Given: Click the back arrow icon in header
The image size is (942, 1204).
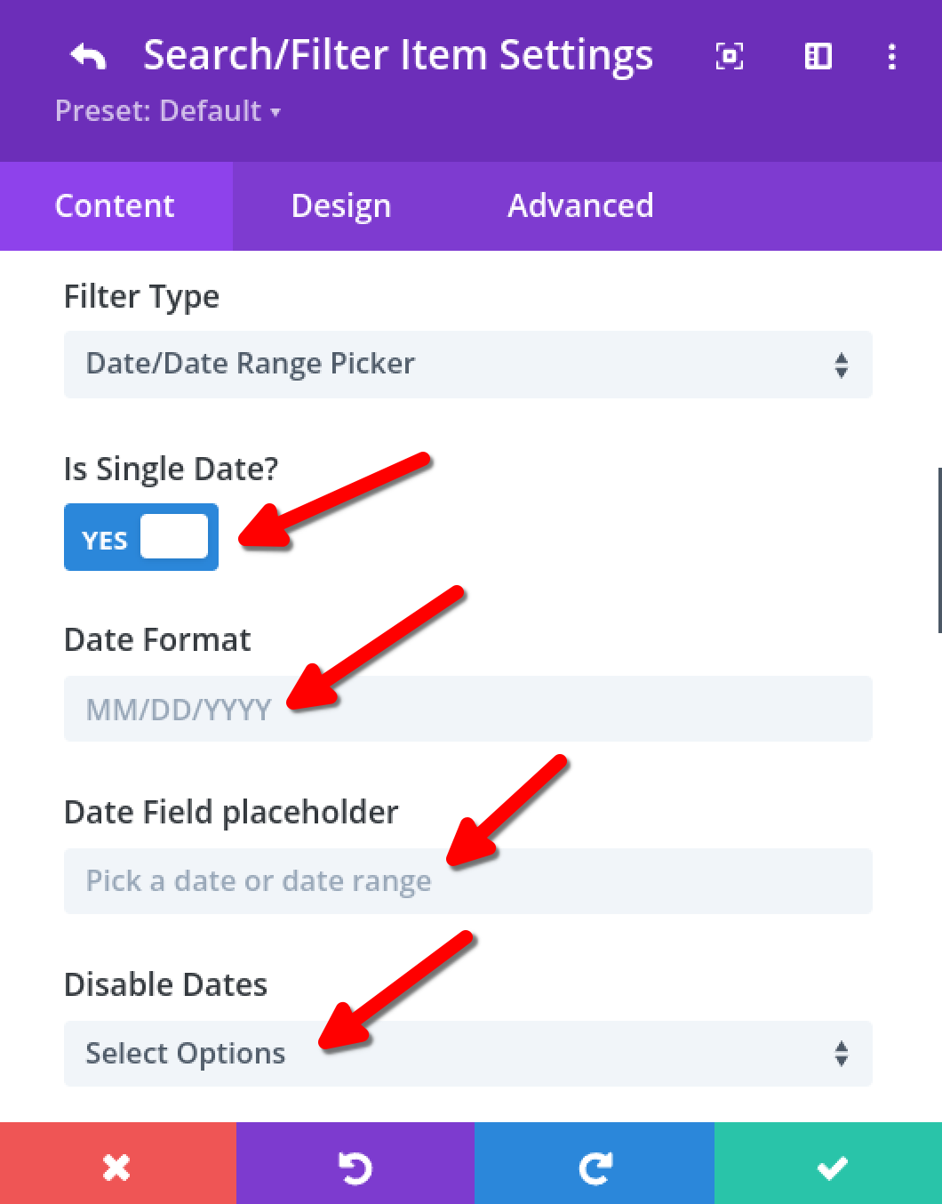Looking at the screenshot, I should coord(88,57).
